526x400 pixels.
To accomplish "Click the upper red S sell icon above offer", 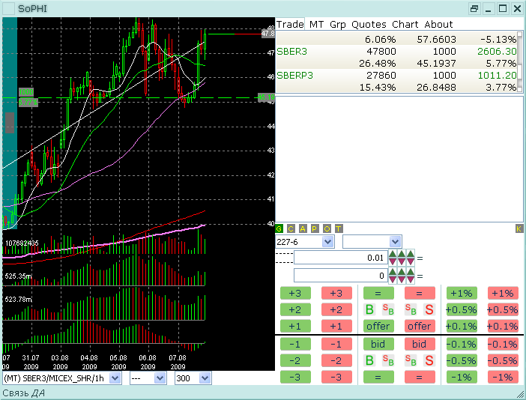I will (x=429, y=309).
